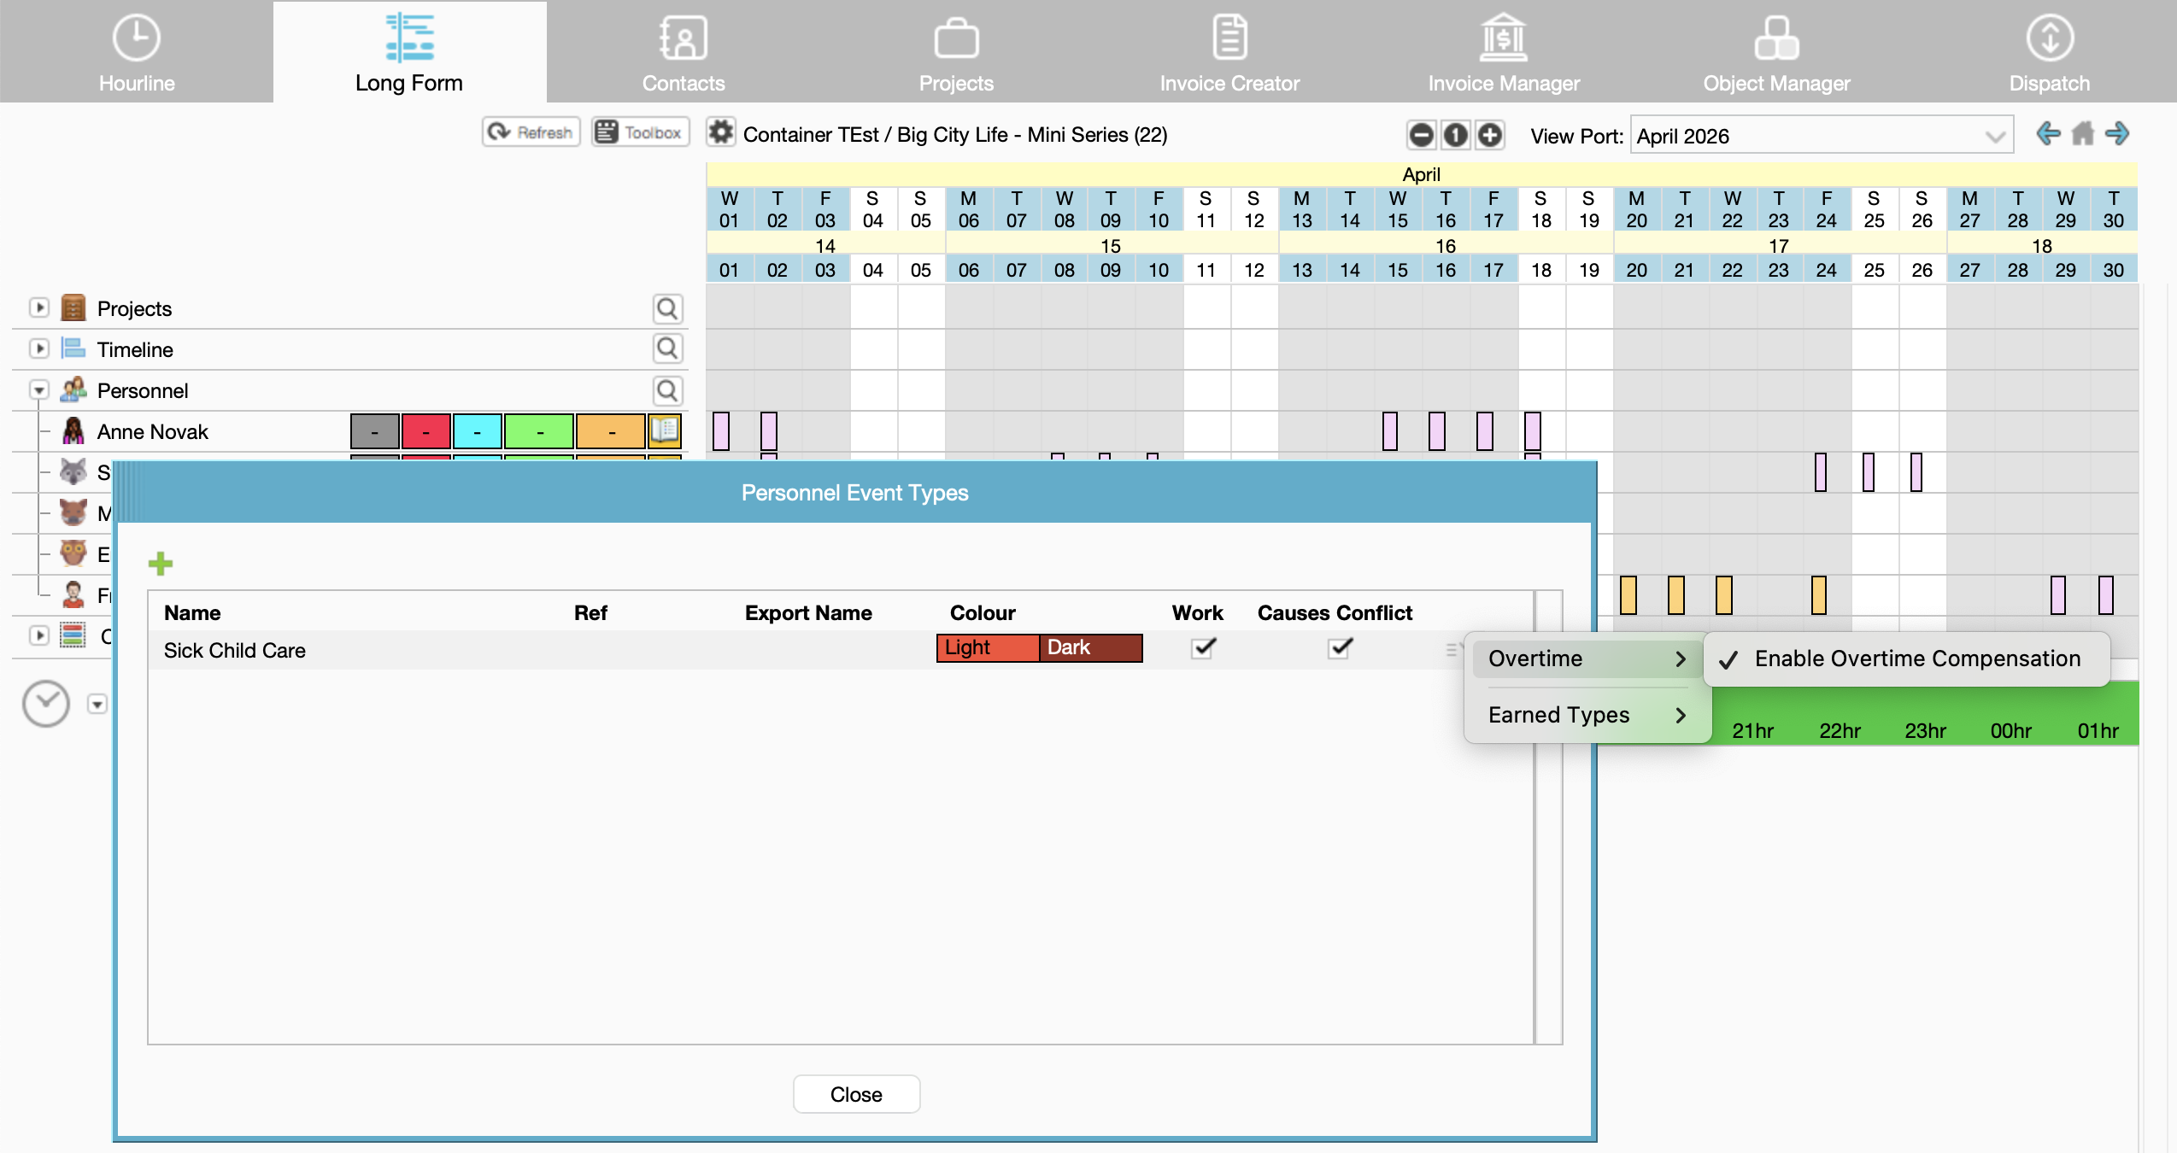
Task: Open Anne Novak's notebook icon
Action: coord(665,430)
